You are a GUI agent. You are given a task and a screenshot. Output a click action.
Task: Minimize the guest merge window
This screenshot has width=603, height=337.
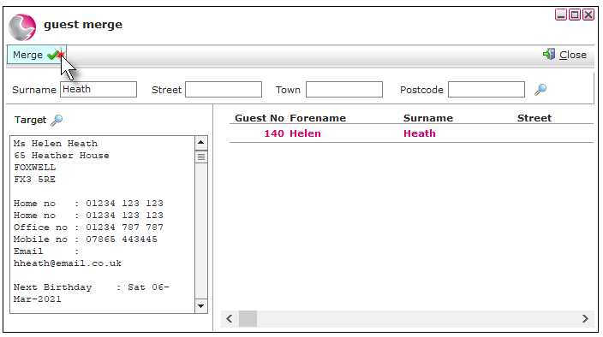coord(561,15)
